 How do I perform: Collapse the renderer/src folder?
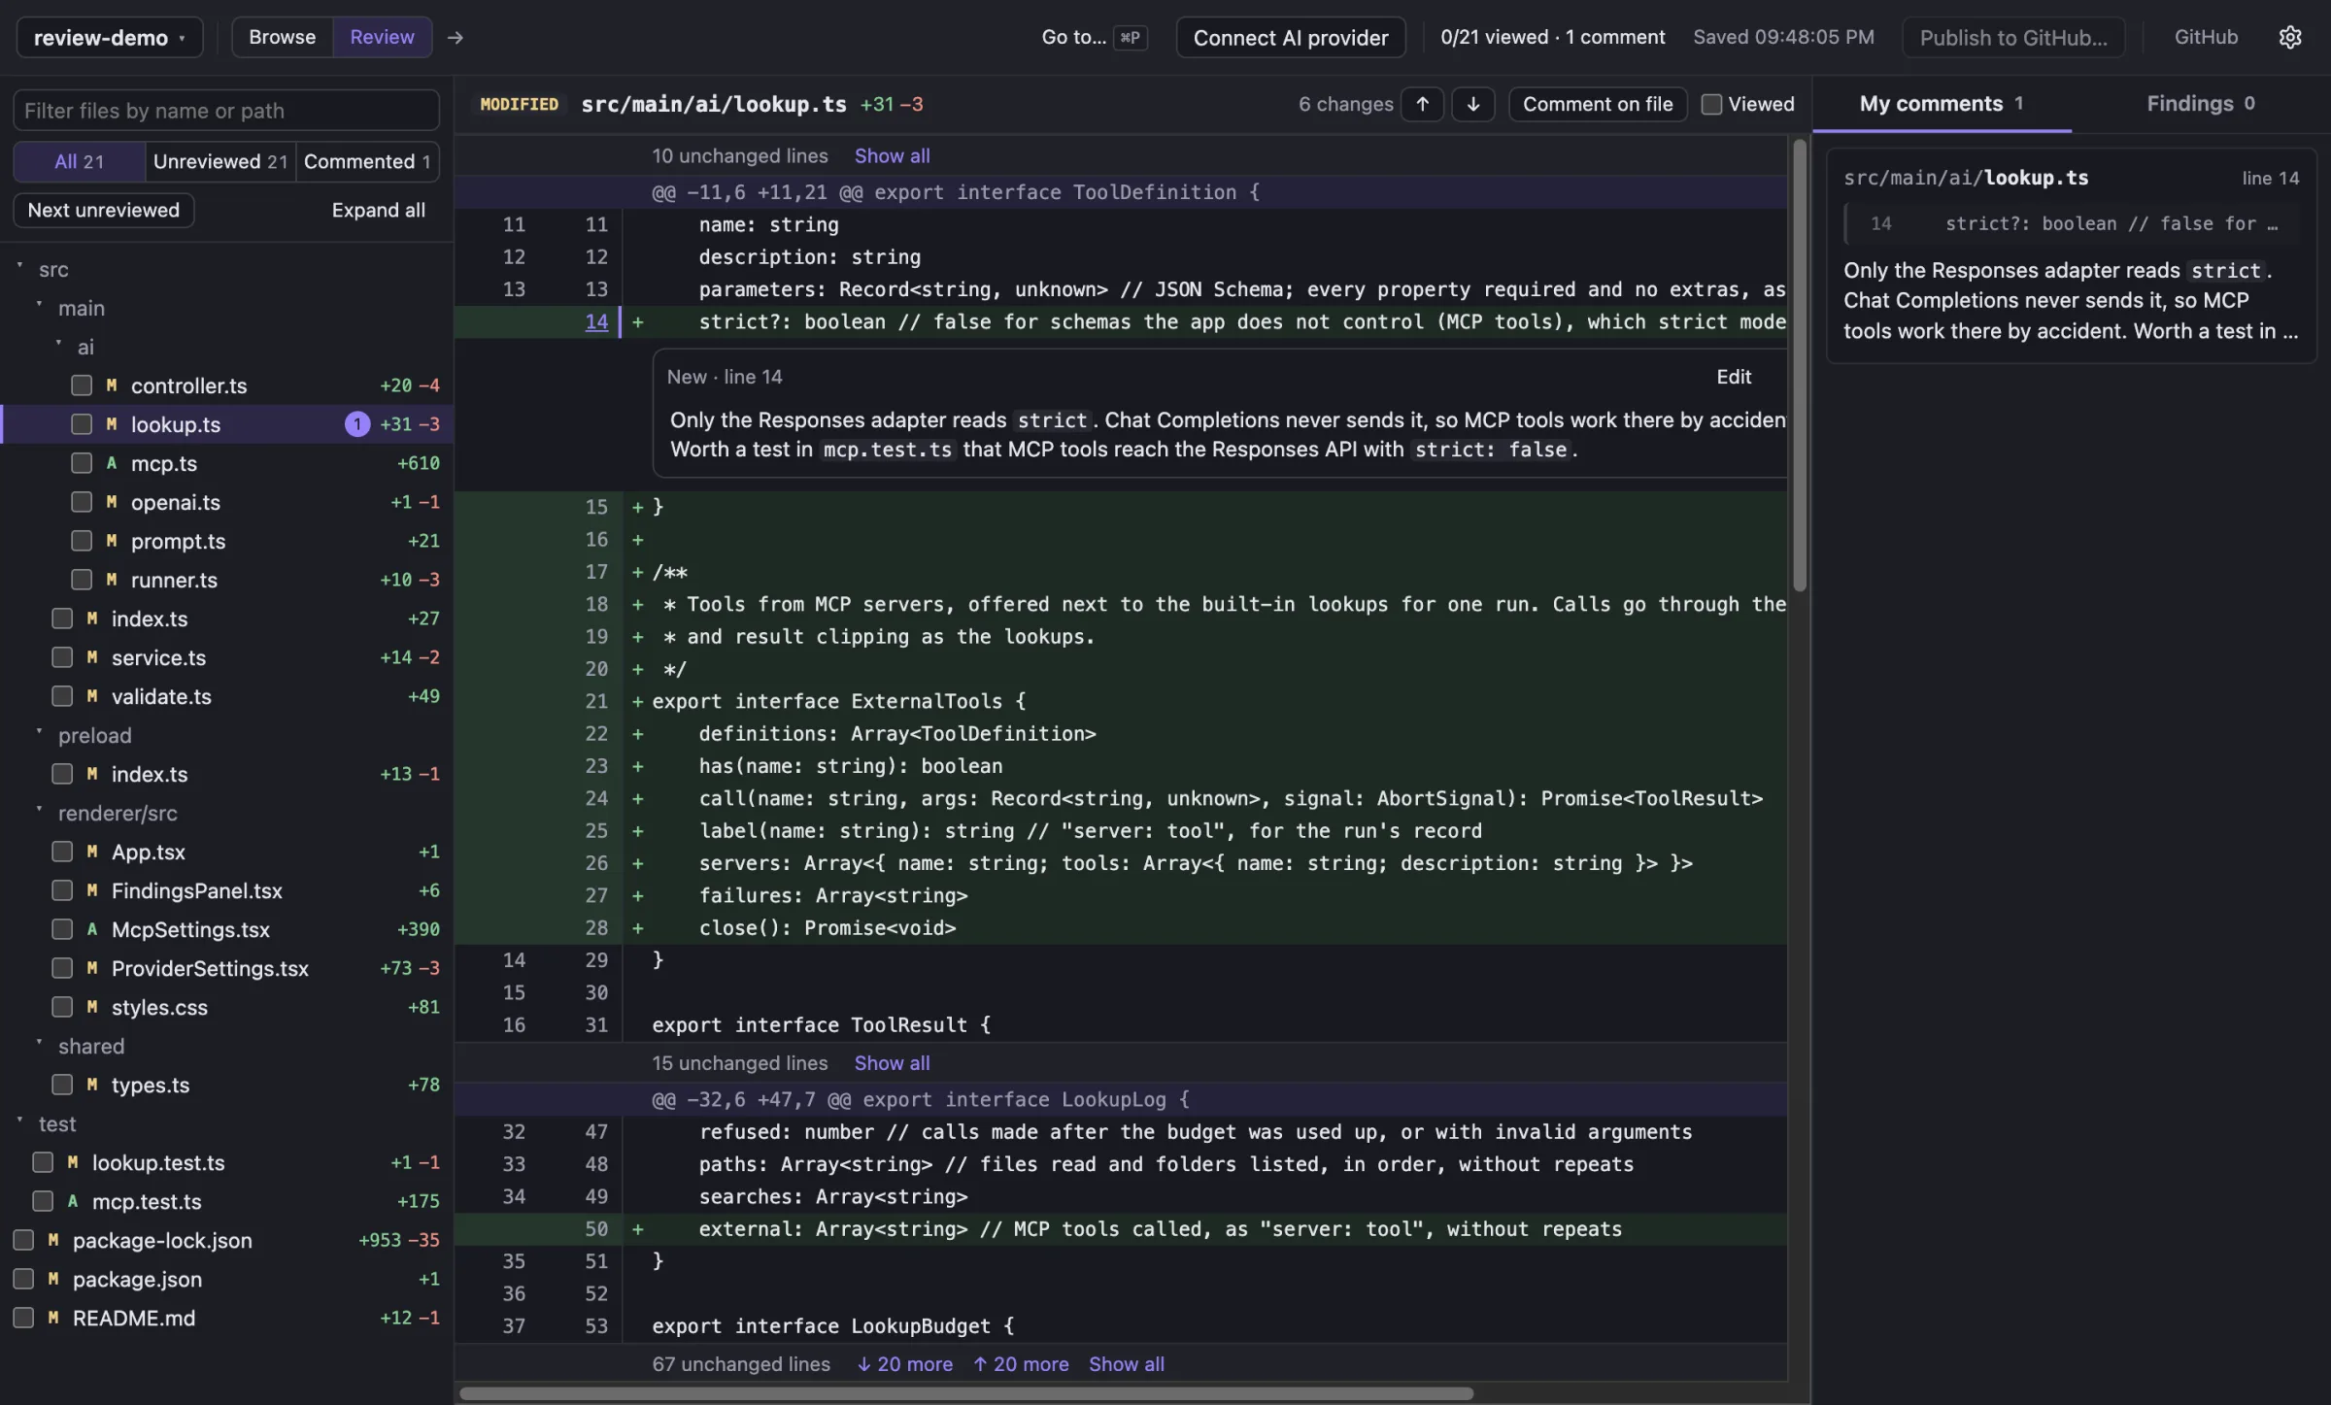(x=39, y=809)
